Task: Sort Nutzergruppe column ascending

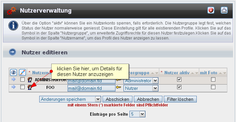Action: 152,73
